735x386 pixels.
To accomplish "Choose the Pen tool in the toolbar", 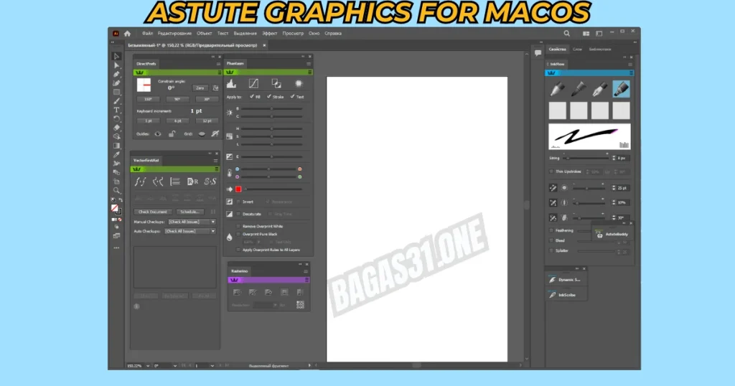I will 117,74.
